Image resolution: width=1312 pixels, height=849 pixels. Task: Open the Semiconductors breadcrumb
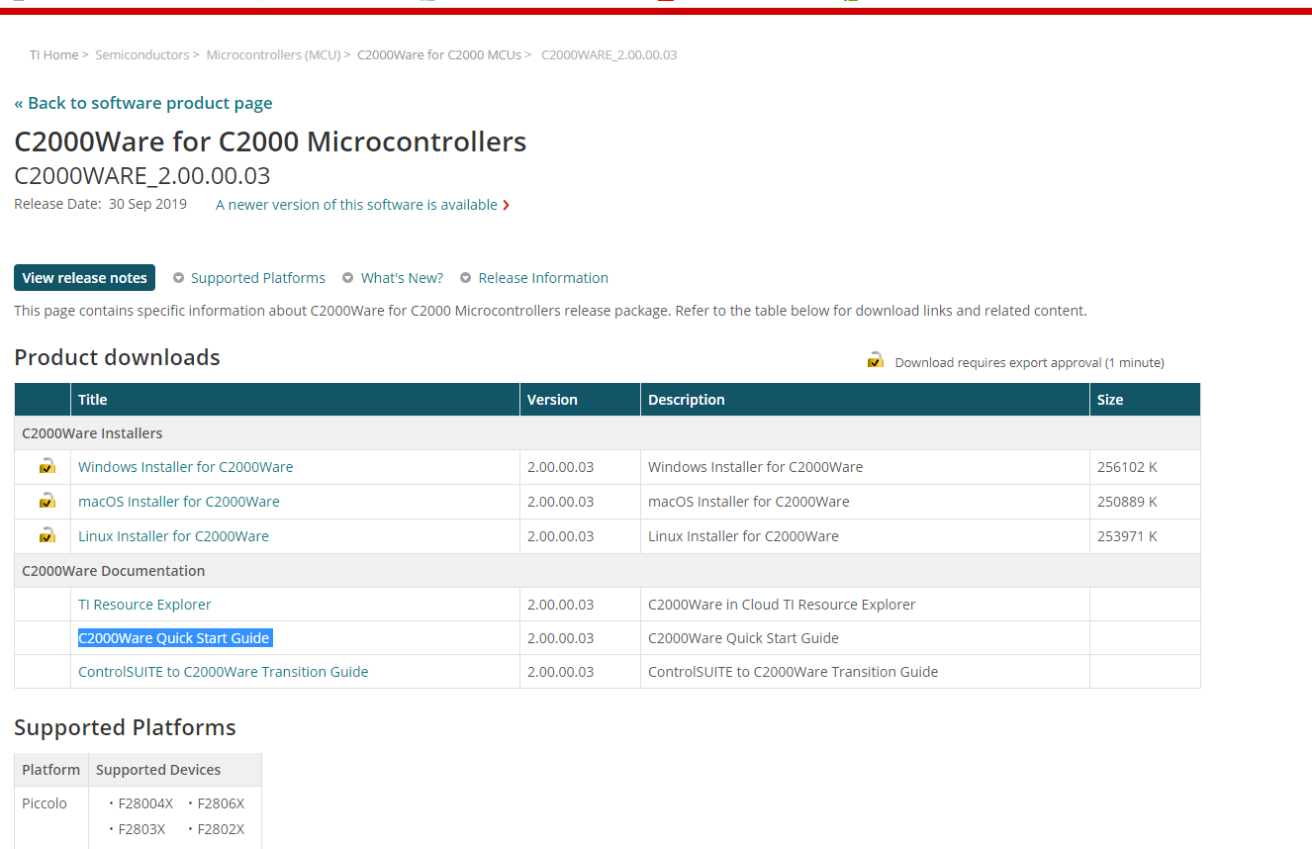tap(142, 54)
